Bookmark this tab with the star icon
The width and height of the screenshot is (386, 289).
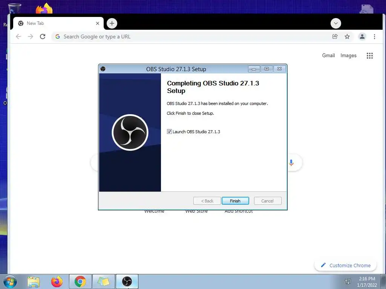[x=347, y=37]
